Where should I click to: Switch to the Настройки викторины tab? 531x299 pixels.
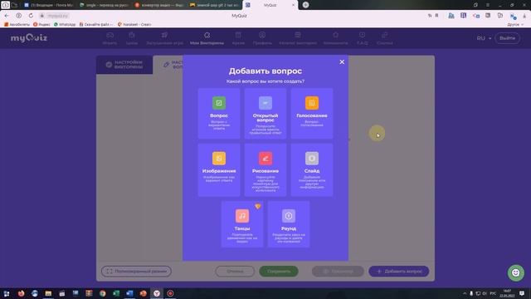[124, 65]
